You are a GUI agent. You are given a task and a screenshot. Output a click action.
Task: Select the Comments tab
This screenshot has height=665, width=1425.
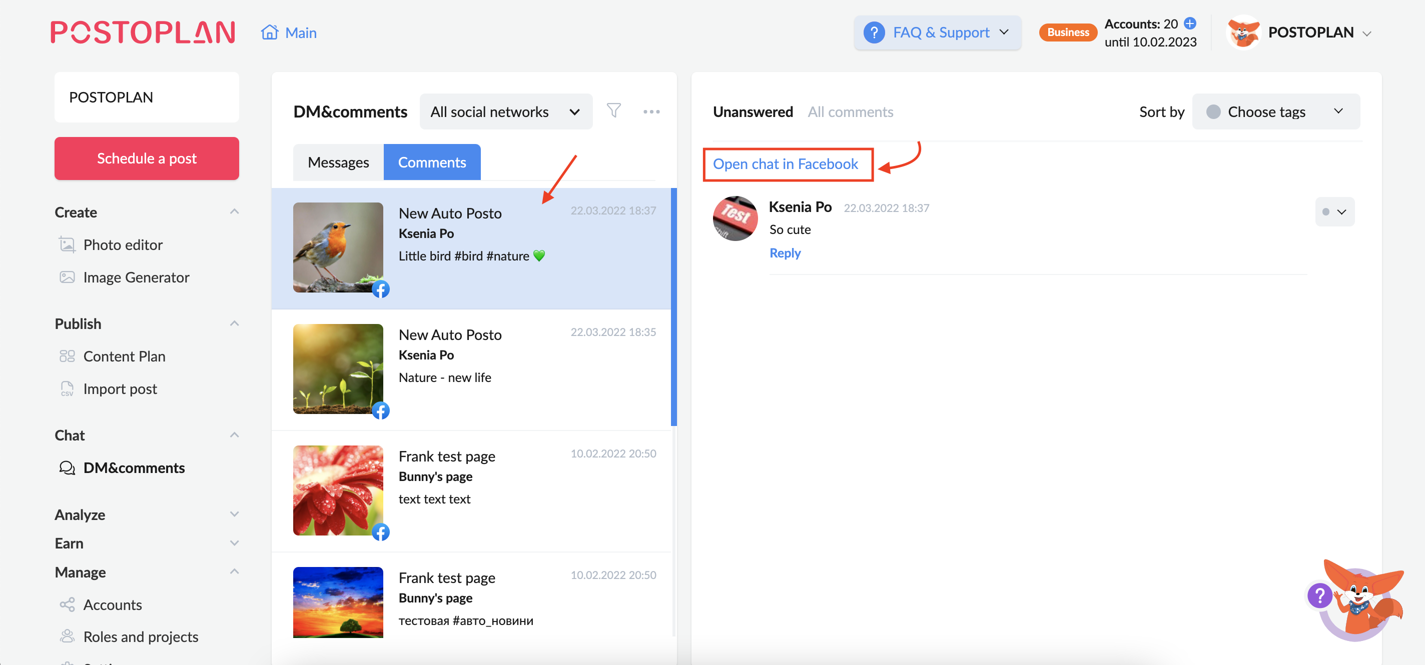click(x=431, y=162)
